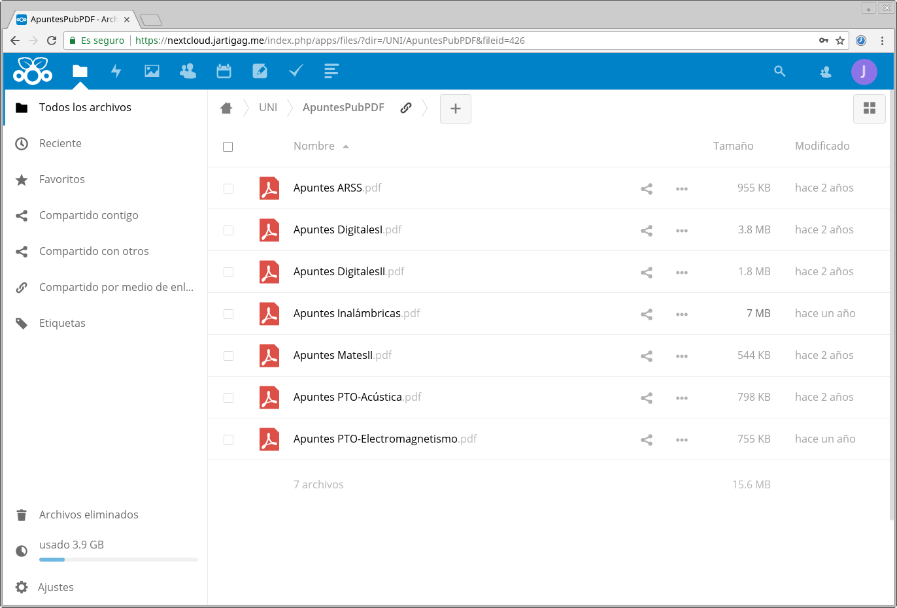Click the search magnifier icon
Image resolution: width=897 pixels, height=608 pixels.
point(779,71)
